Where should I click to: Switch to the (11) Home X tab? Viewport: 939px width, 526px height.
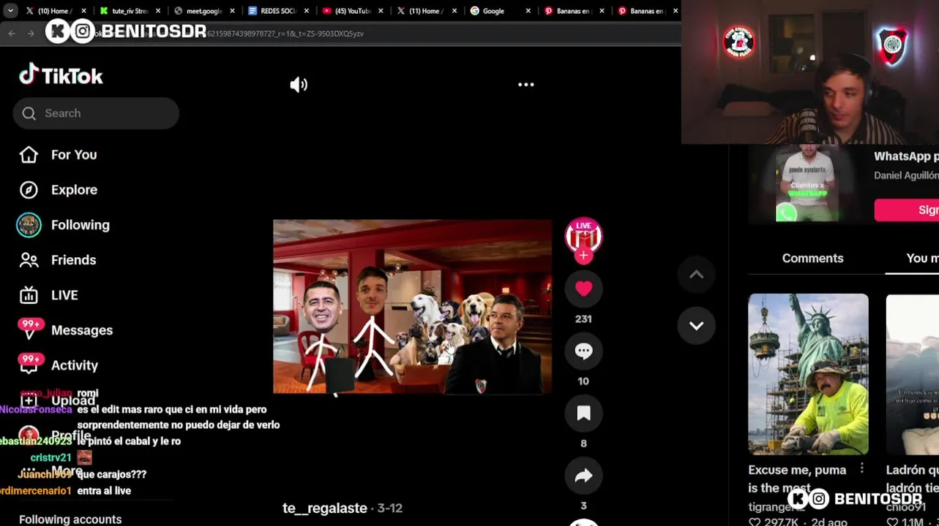tap(424, 11)
